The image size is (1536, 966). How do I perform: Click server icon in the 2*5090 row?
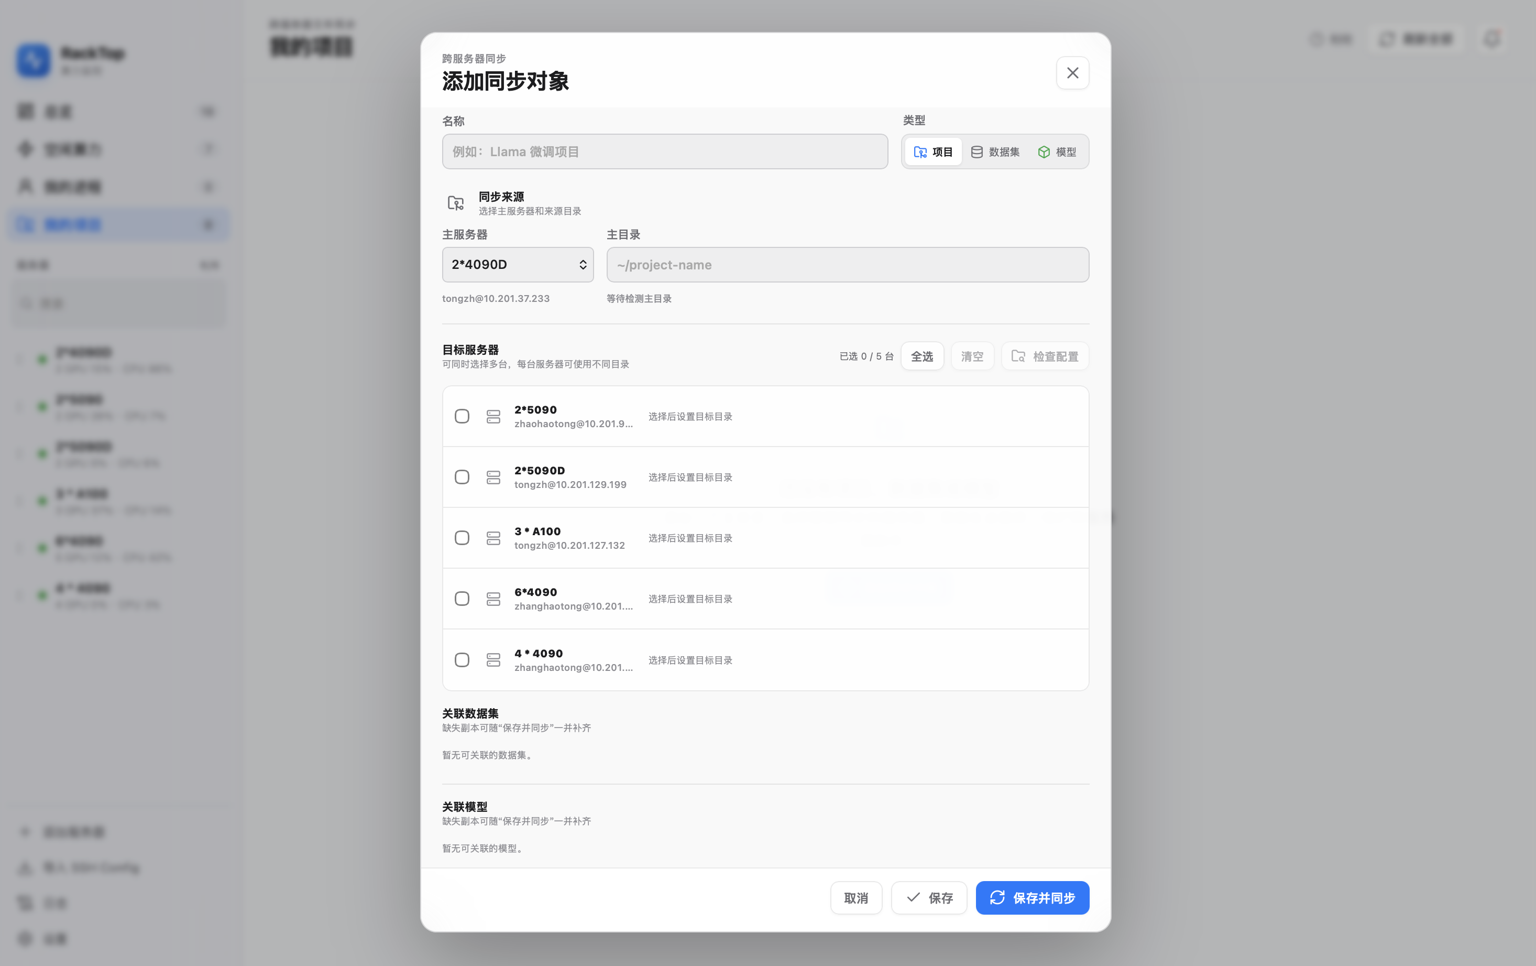coord(493,417)
